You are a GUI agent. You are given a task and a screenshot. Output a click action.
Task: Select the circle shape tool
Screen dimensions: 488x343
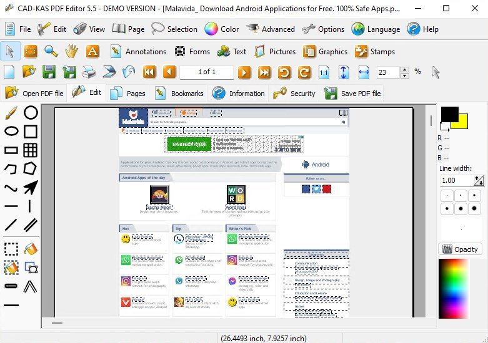click(x=31, y=112)
